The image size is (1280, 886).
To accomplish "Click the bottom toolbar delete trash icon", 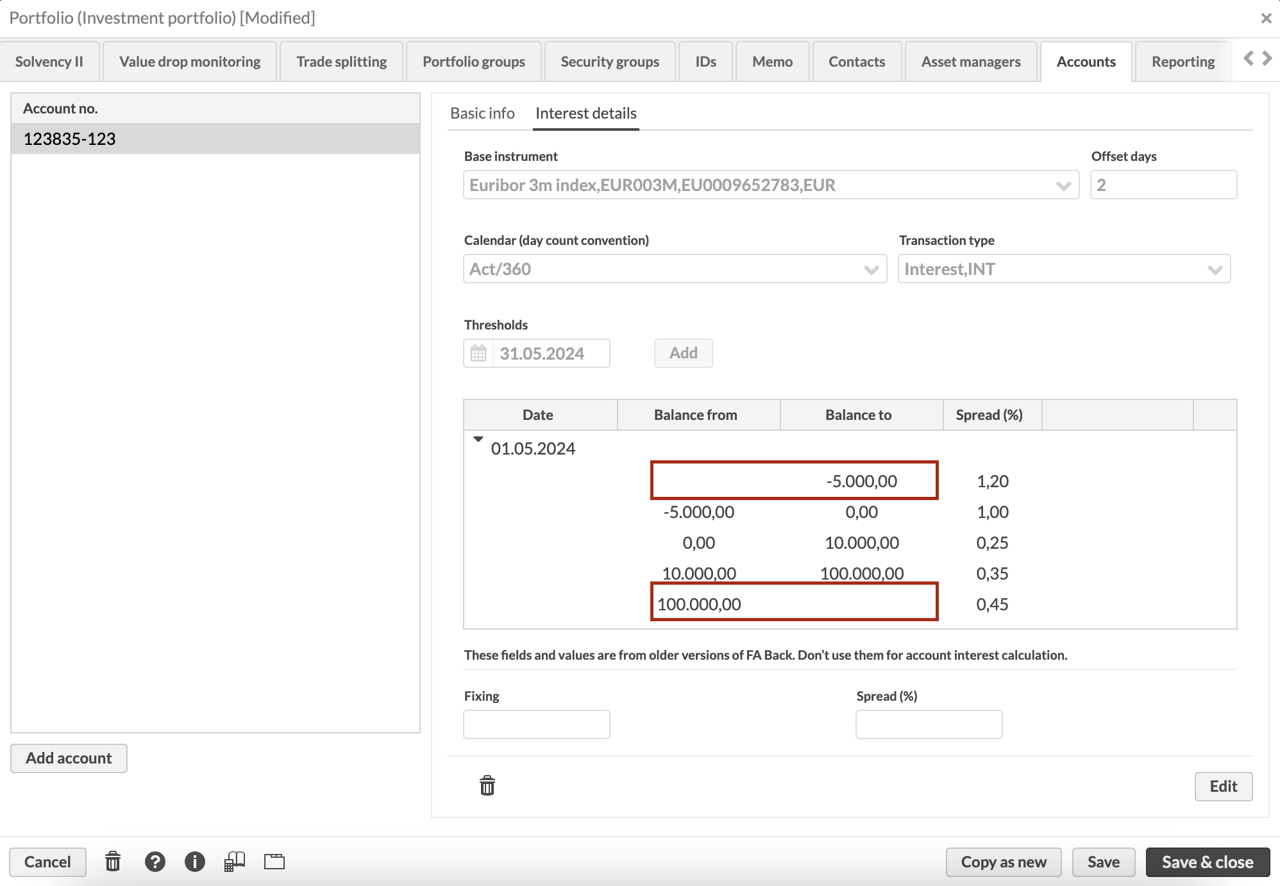I will [113, 862].
